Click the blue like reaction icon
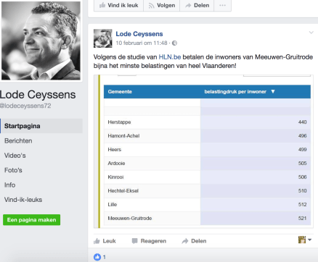This screenshot has width=318, height=262. pyautogui.click(x=97, y=257)
